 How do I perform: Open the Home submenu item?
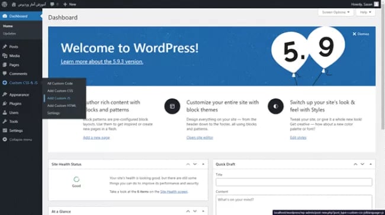click(x=8, y=26)
